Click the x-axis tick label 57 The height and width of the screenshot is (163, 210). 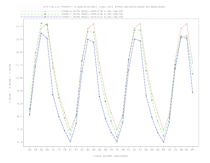pos(140,150)
